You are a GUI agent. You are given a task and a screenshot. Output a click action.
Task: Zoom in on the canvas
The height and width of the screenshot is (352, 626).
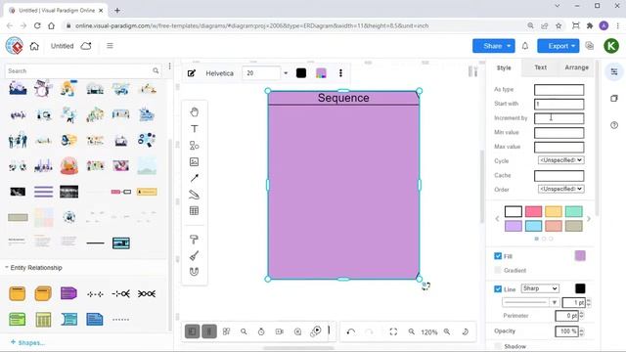click(x=447, y=331)
